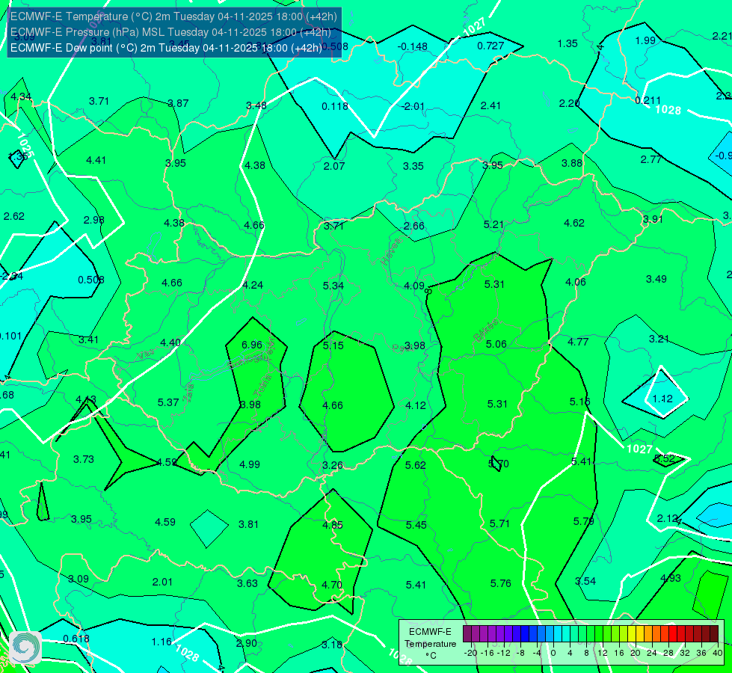Click the 5.45 temperature value
This screenshot has width=732, height=673.
pyautogui.click(x=416, y=525)
